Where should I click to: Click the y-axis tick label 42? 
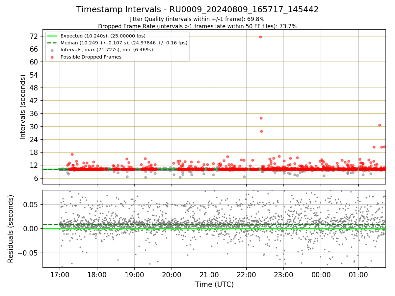(34, 101)
